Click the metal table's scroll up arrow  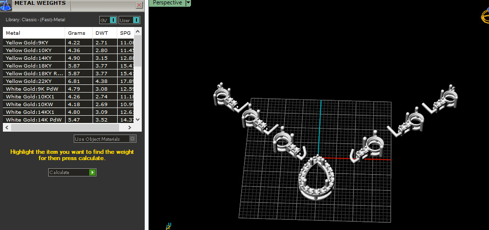pos(138,31)
